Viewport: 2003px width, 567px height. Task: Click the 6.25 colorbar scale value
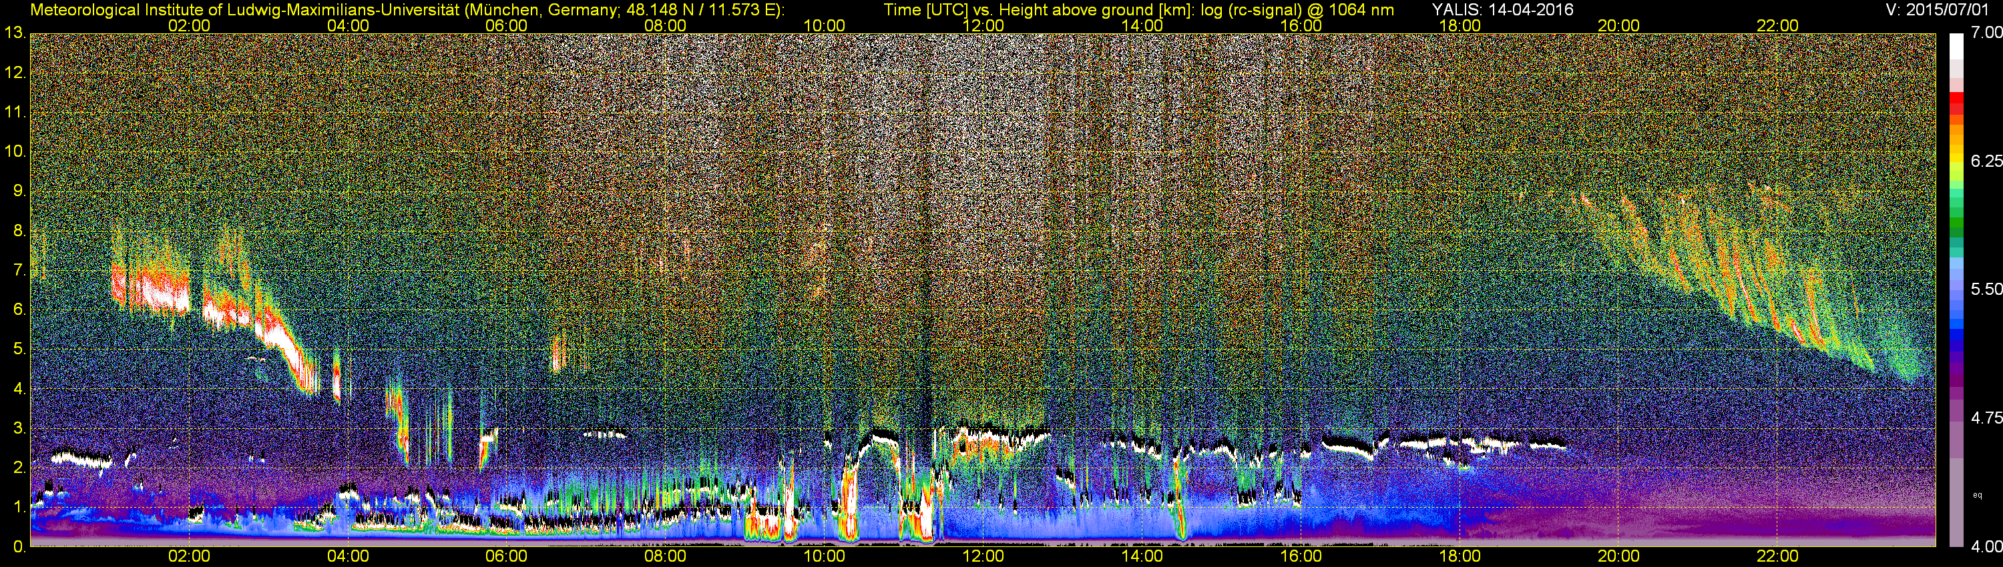[x=1987, y=161]
